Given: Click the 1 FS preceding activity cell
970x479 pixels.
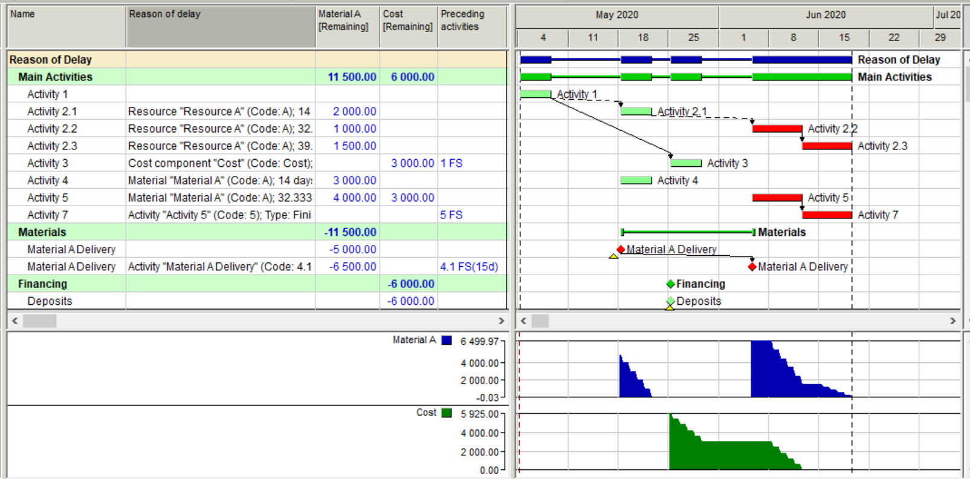Looking at the screenshot, I should coord(472,163).
